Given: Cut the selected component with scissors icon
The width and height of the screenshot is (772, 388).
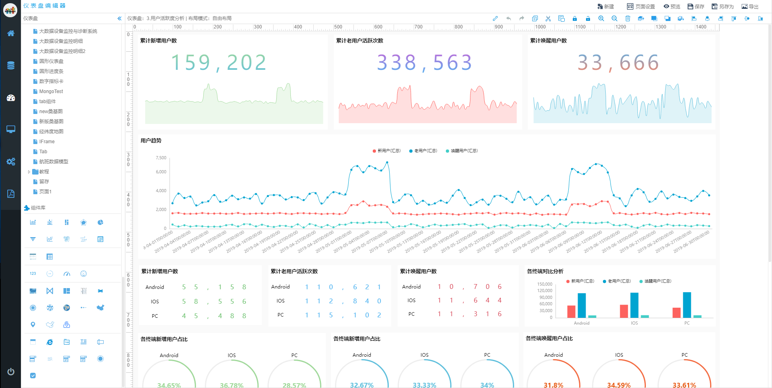Looking at the screenshot, I should [x=548, y=18].
